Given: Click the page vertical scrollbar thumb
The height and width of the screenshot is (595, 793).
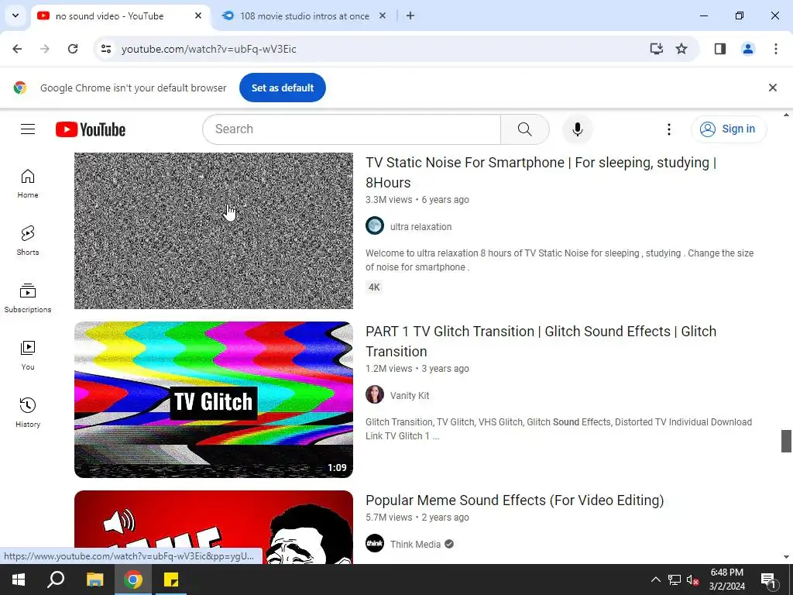Looking at the screenshot, I should point(786,441).
